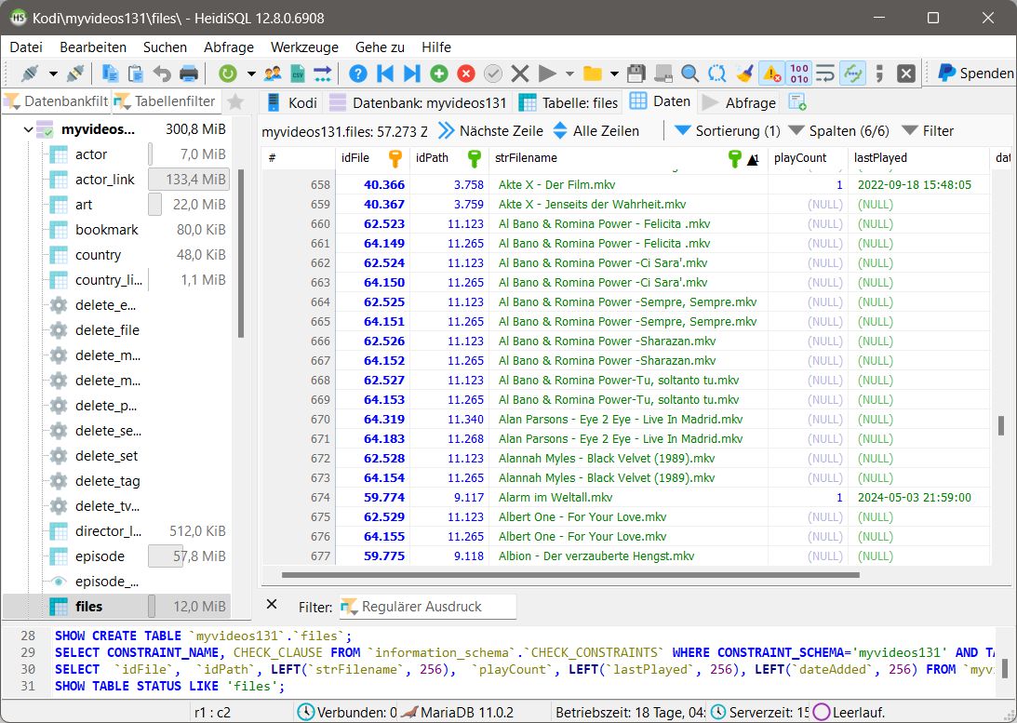1017x723 pixels.
Task: Click the blue find-and-replace arrows icon
Action: [x=716, y=74]
